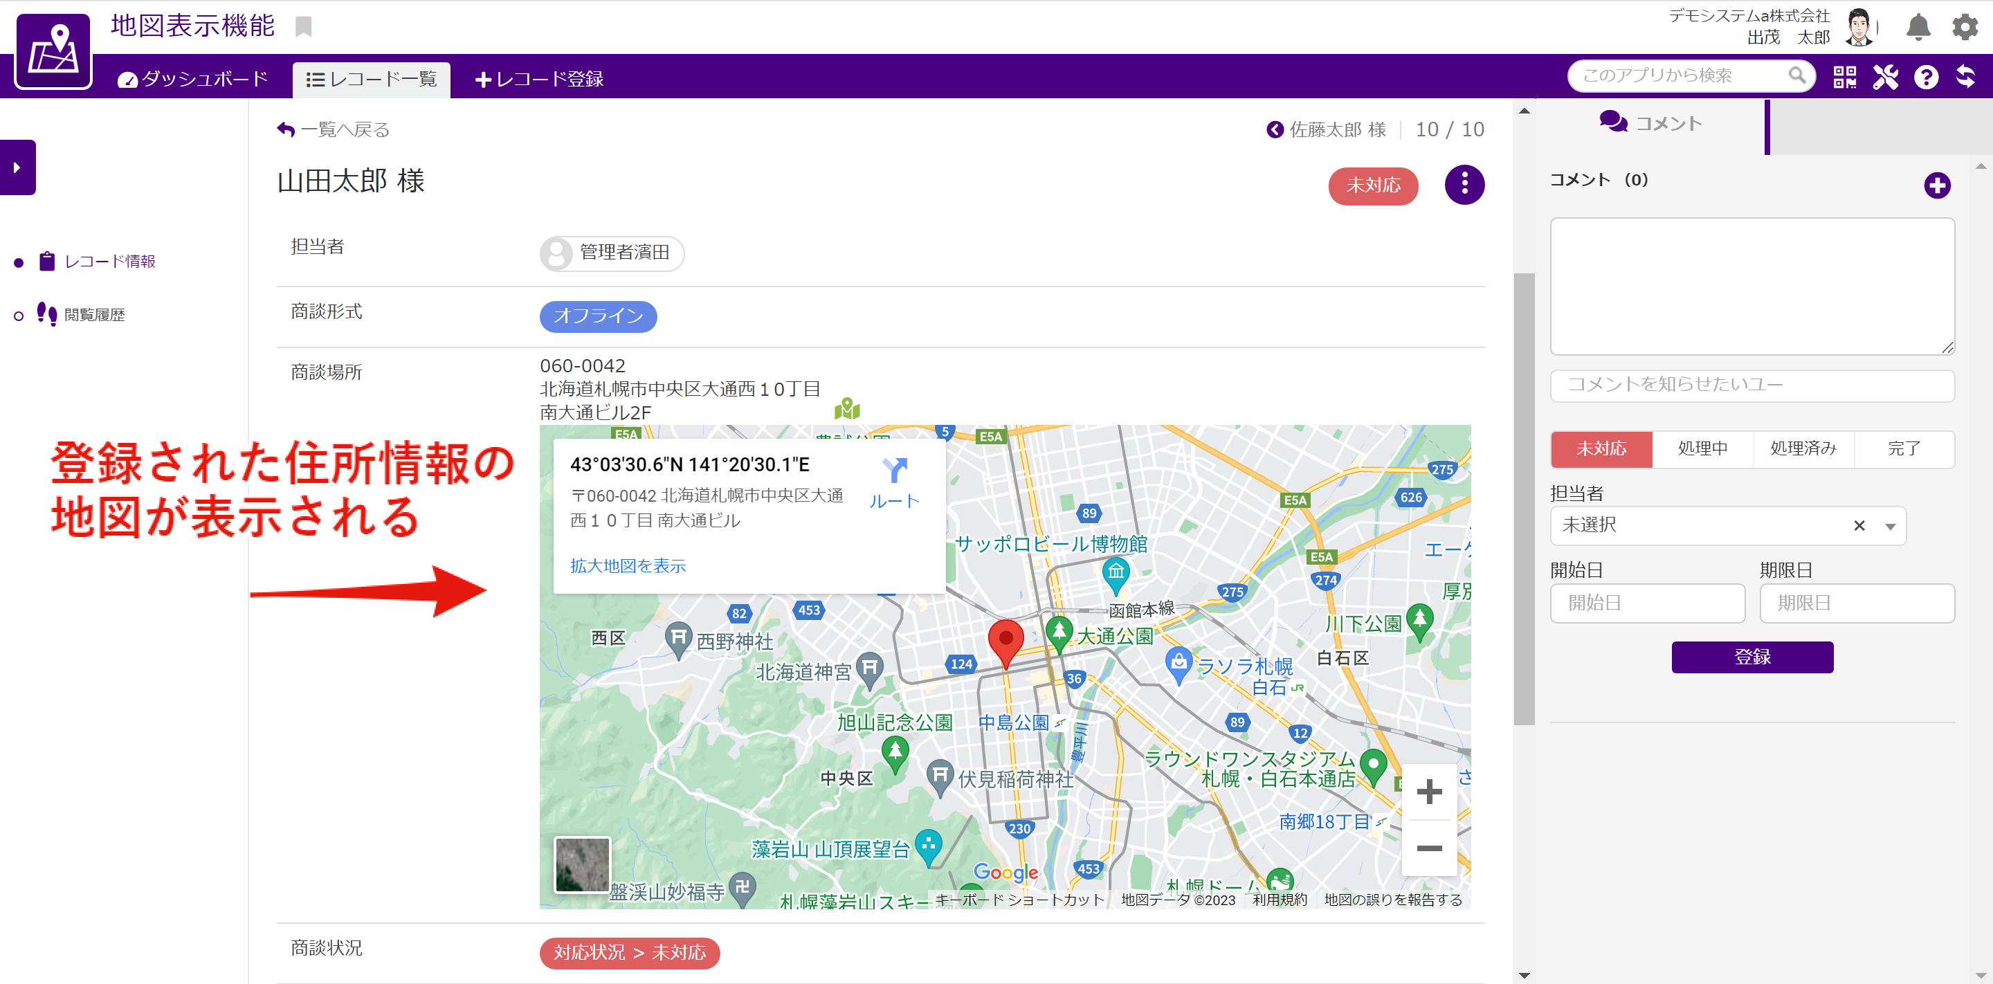Image resolution: width=1993 pixels, height=984 pixels.
Task: Click the record pane vertical scrollbar thumb
Action: point(1524,498)
